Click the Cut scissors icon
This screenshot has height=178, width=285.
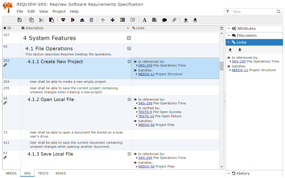[42, 20]
